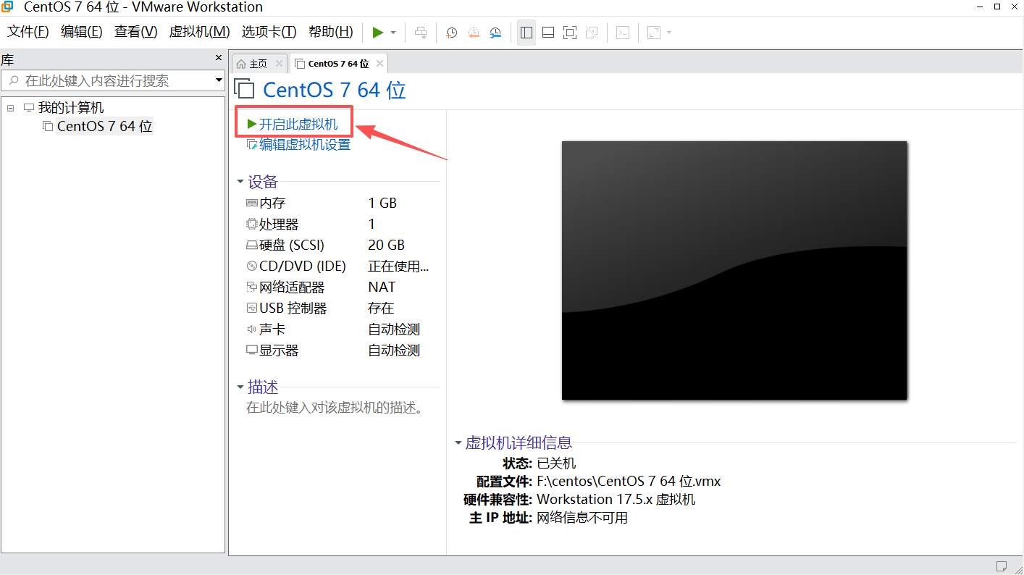Take a snapshot of this virtual machine
This screenshot has width=1024, height=575.
(451, 33)
